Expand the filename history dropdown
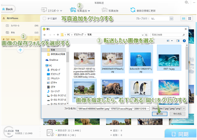Viewport: 197px width, 140px height. (x=148, y=109)
